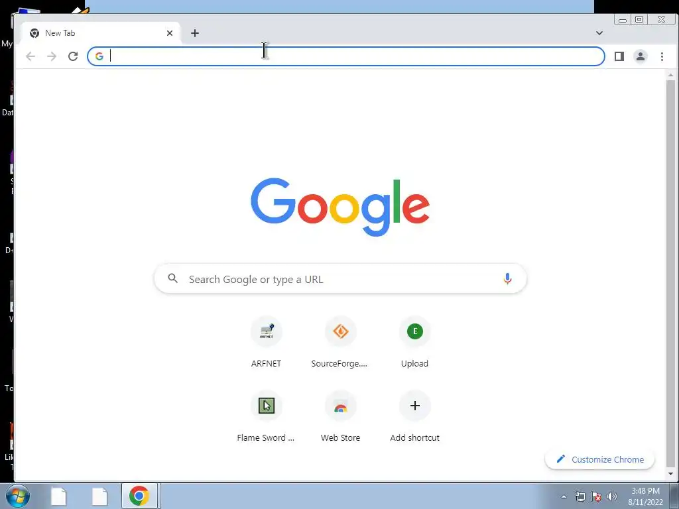The height and width of the screenshot is (509, 679).
Task: Click the magnifier icon in search box
Action: pos(173,278)
